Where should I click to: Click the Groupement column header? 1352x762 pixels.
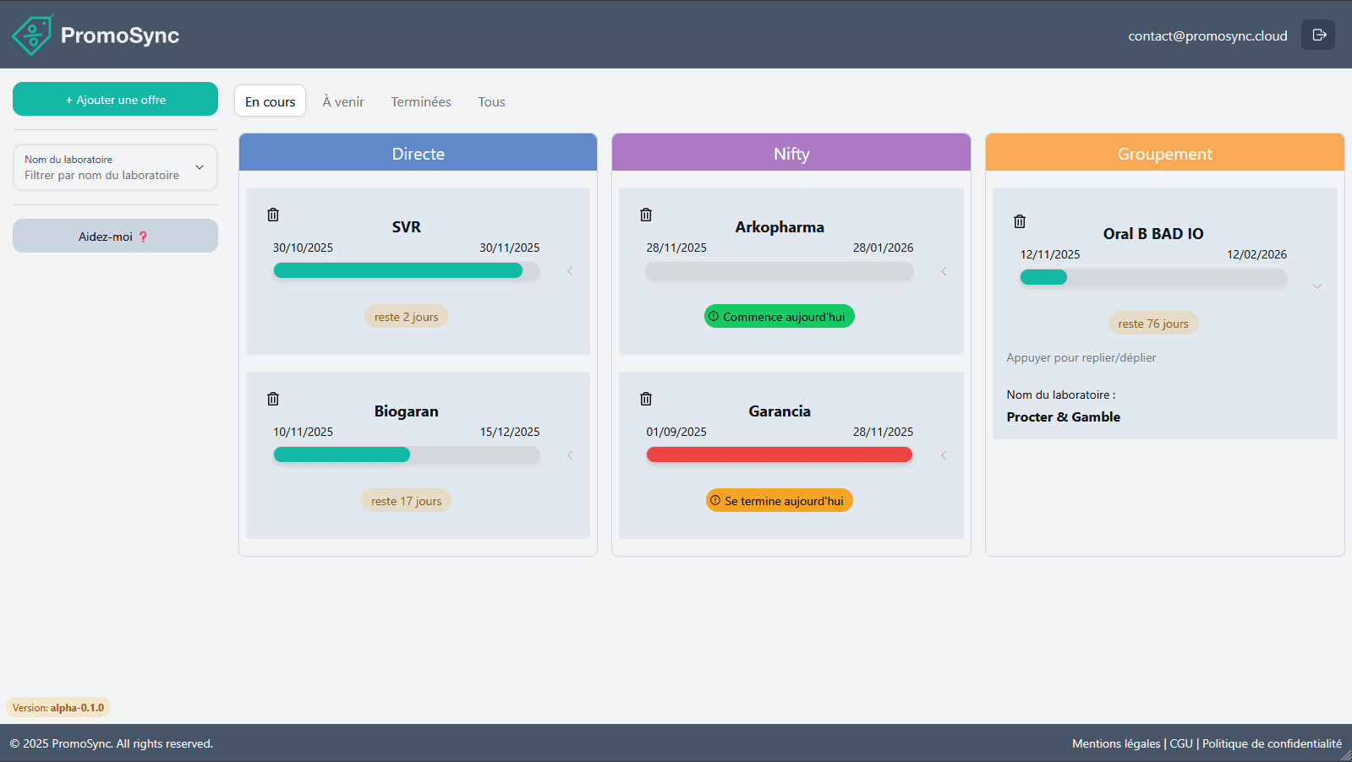[x=1165, y=153]
